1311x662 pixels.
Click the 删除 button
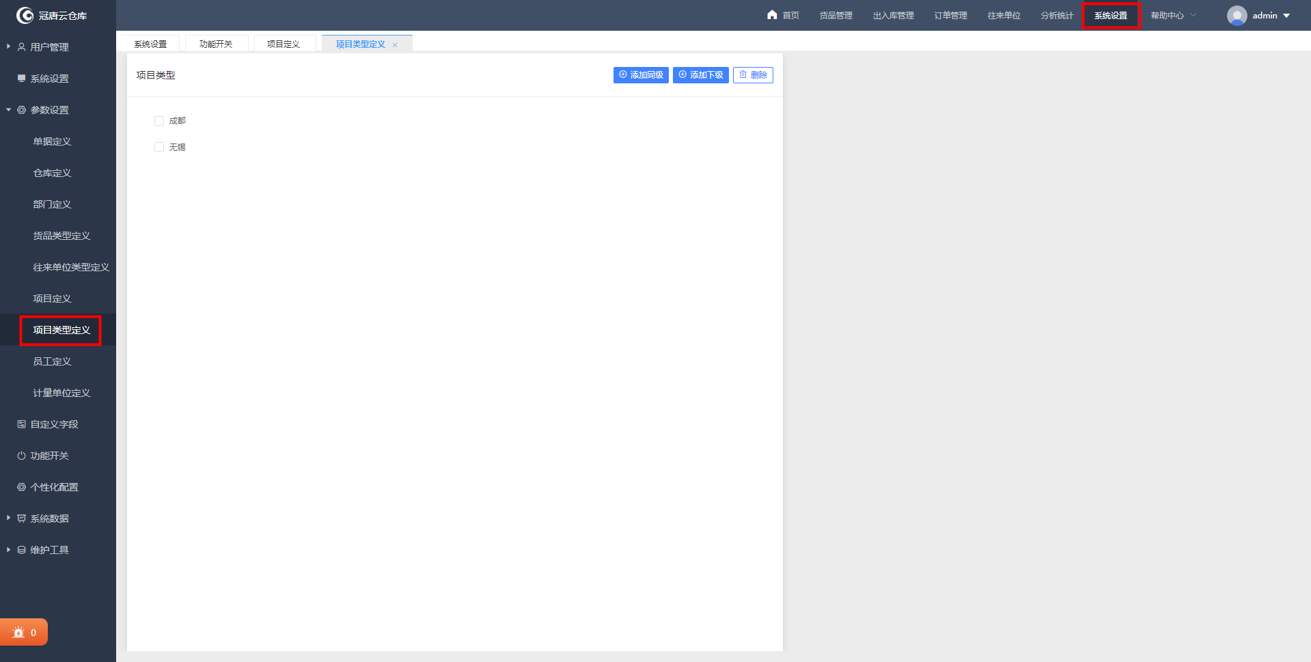coord(753,75)
